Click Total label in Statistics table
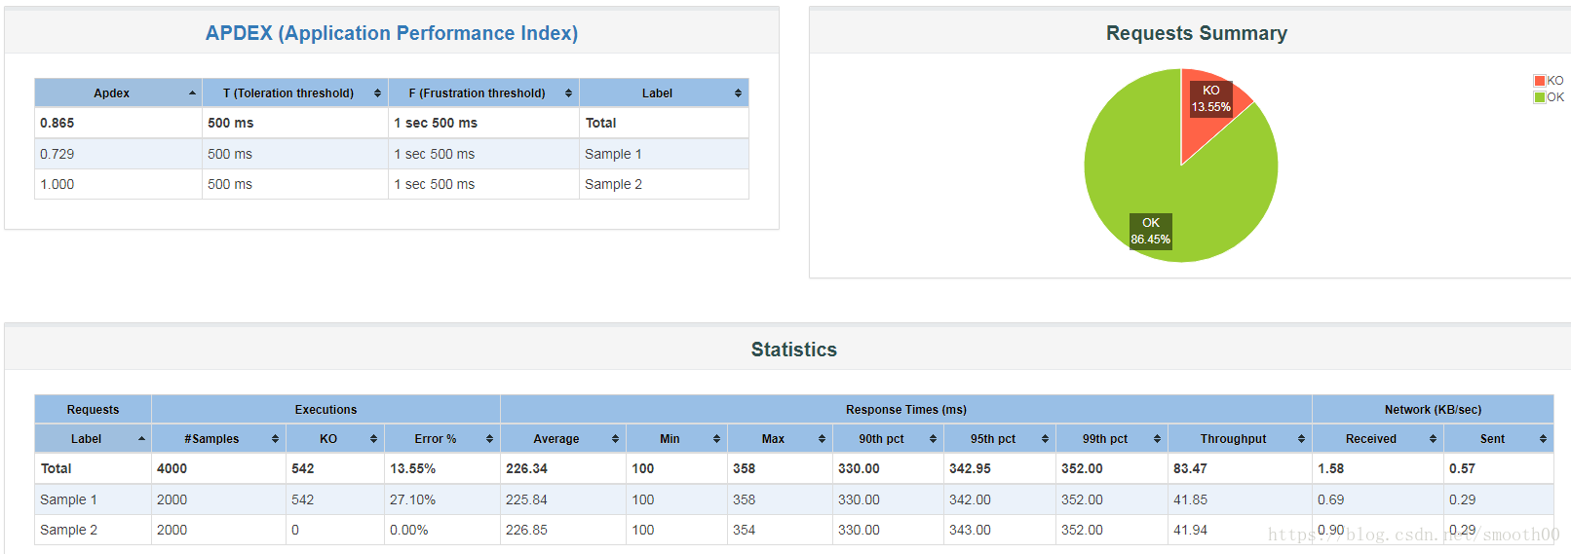This screenshot has width=1571, height=554. (56, 468)
